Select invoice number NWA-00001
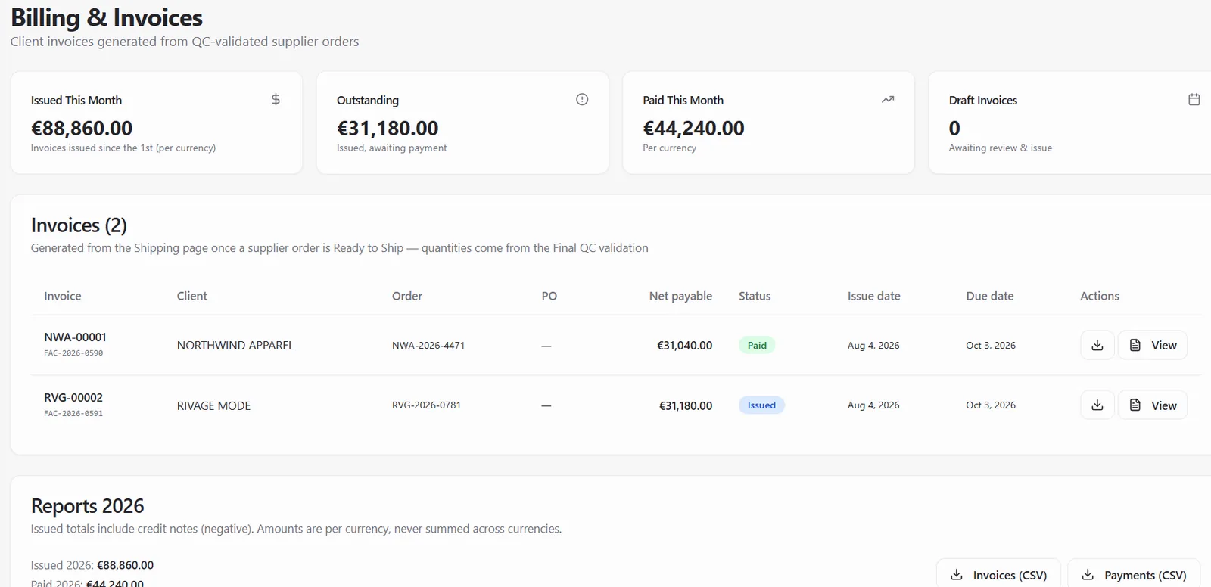 [x=75, y=337]
